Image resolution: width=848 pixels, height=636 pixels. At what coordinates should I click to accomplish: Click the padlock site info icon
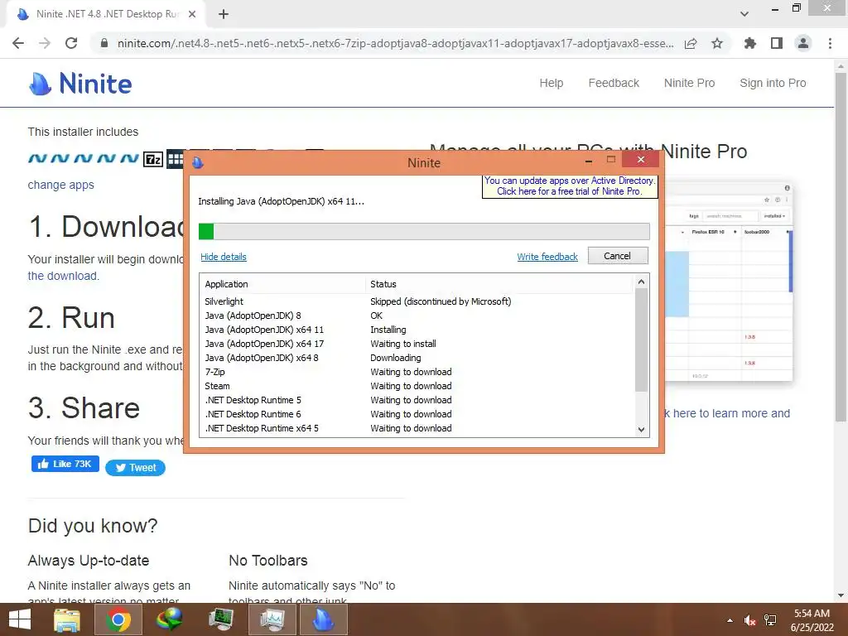point(104,43)
